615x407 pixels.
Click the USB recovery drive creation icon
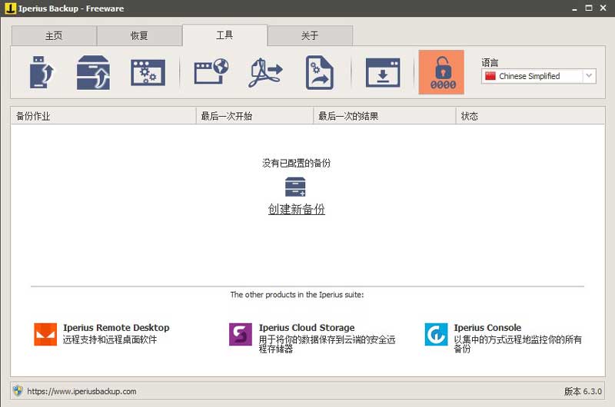click(x=42, y=72)
